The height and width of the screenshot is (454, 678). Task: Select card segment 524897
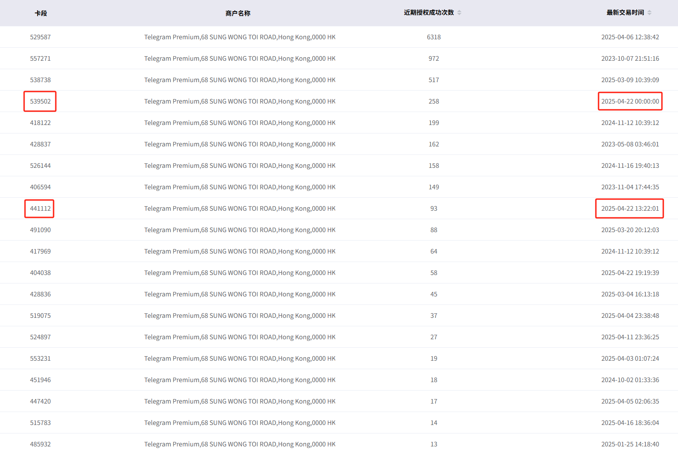pos(40,337)
